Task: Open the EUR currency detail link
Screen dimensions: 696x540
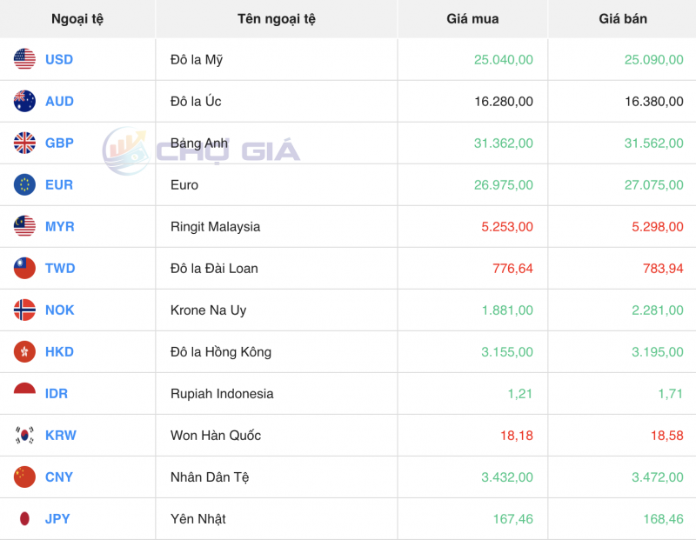Action: click(x=56, y=184)
